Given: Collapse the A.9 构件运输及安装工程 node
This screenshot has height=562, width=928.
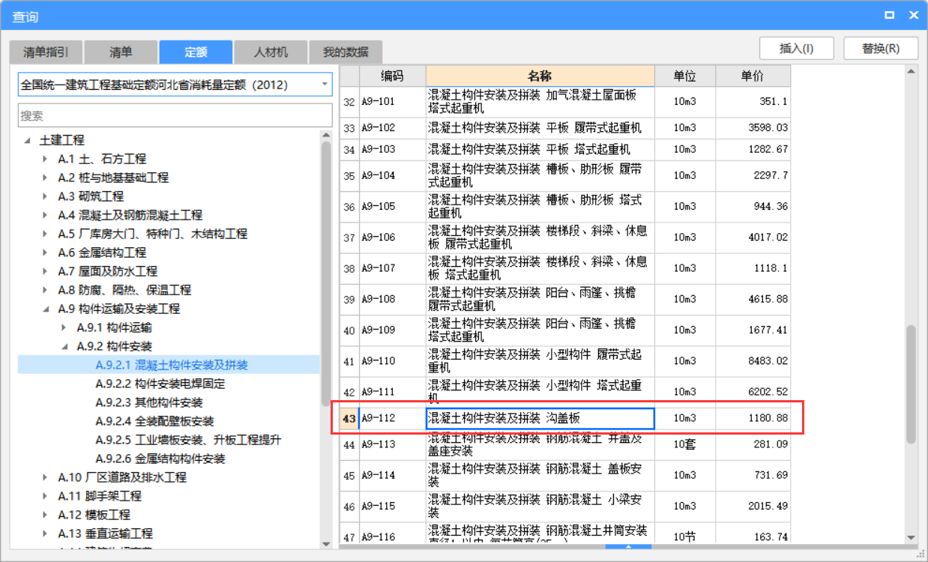Looking at the screenshot, I should (46, 309).
